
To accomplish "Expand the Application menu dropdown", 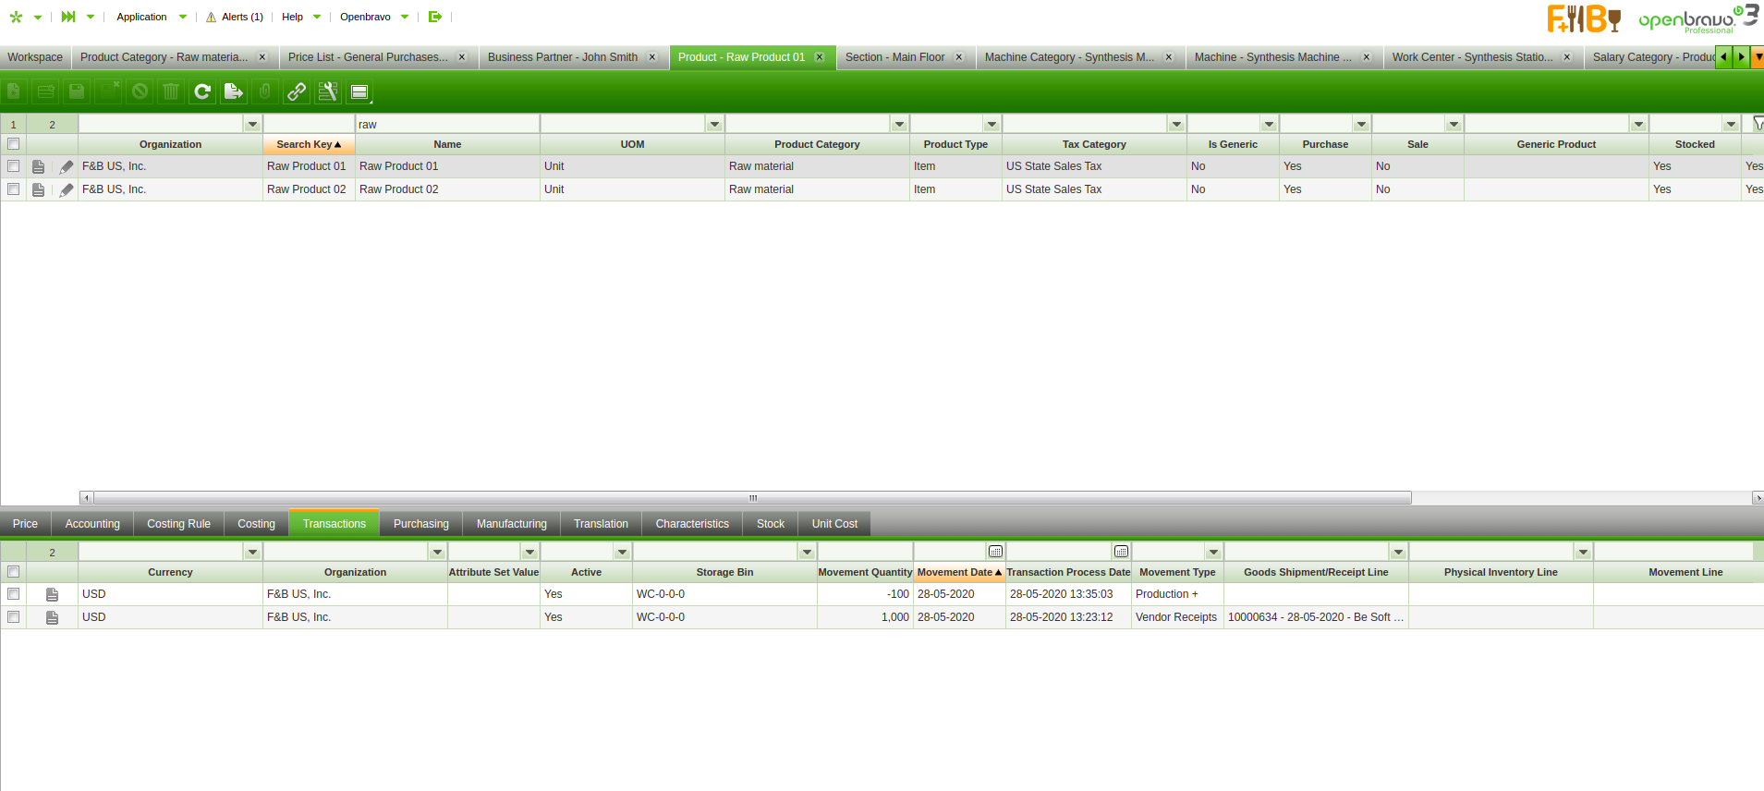I will click(x=183, y=17).
